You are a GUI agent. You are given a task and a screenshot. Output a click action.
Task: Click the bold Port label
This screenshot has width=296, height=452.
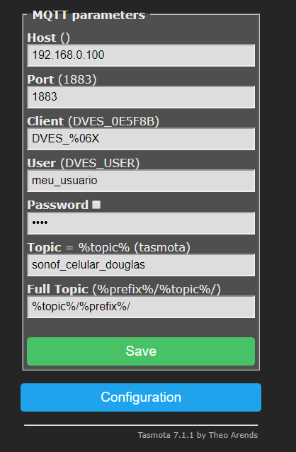40,79
